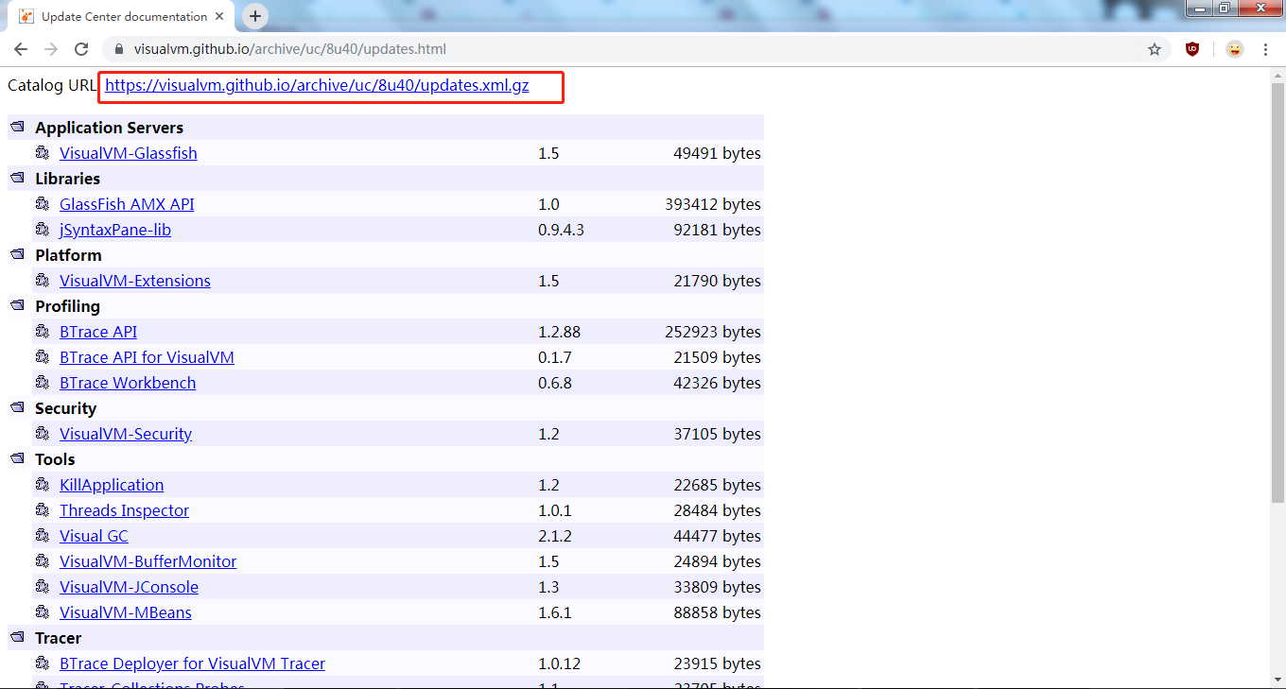Open the updates.xml.gz catalog URL link
Viewport: 1286px width, 689px height.
(x=317, y=85)
